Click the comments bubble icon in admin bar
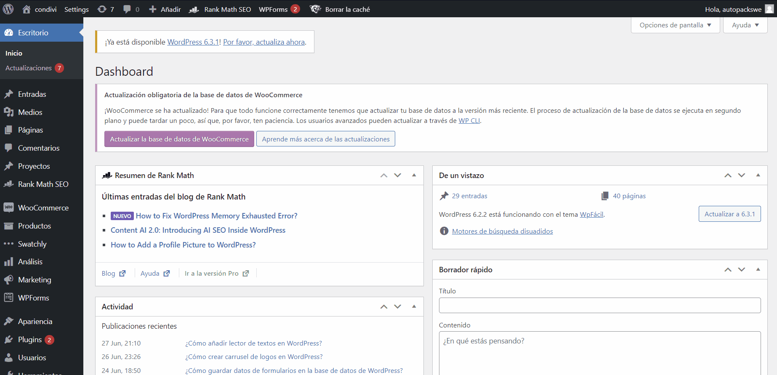 (x=131, y=9)
